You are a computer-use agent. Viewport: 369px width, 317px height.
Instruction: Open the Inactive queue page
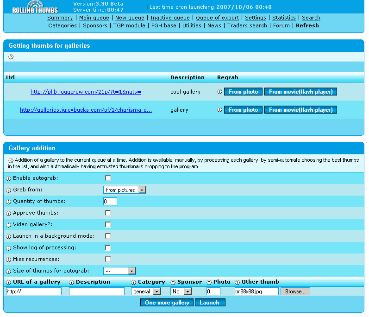click(170, 18)
